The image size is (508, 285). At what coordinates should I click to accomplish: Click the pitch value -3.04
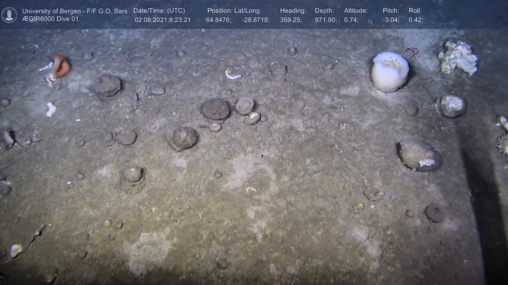(x=391, y=20)
